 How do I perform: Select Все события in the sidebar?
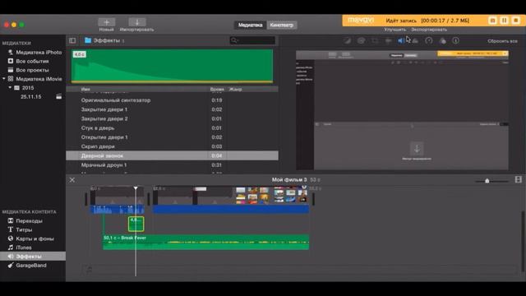click(33, 61)
